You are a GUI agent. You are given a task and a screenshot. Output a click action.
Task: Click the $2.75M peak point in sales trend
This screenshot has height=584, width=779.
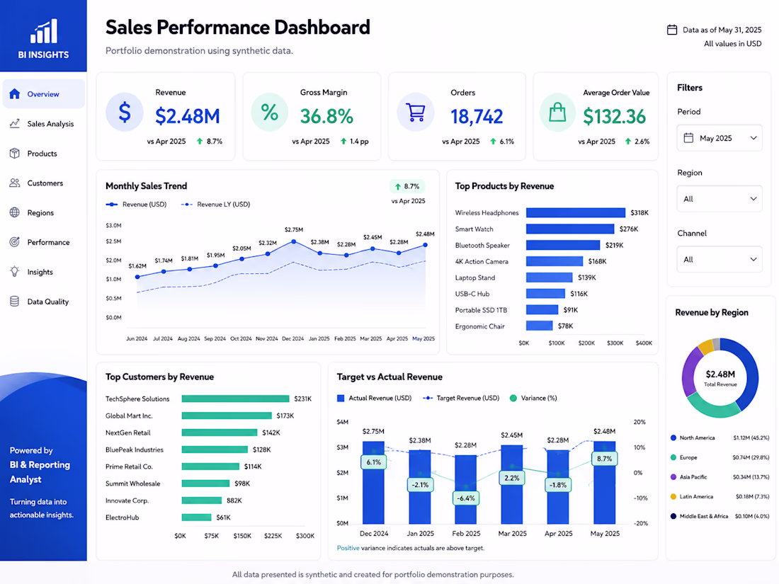tap(294, 241)
